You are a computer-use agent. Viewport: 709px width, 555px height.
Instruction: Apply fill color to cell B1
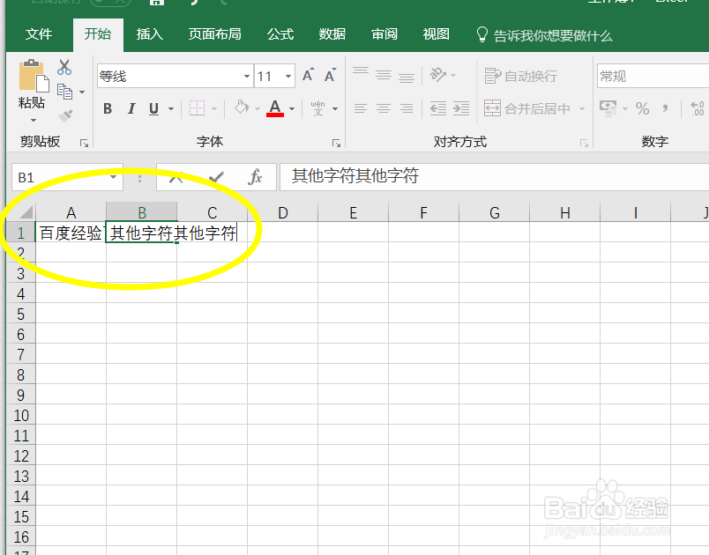(243, 108)
